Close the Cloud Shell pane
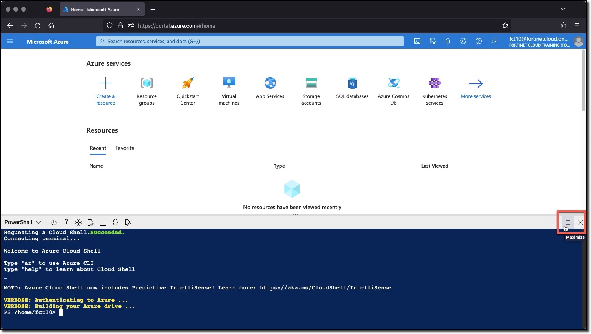This screenshot has width=591, height=334. (580, 223)
